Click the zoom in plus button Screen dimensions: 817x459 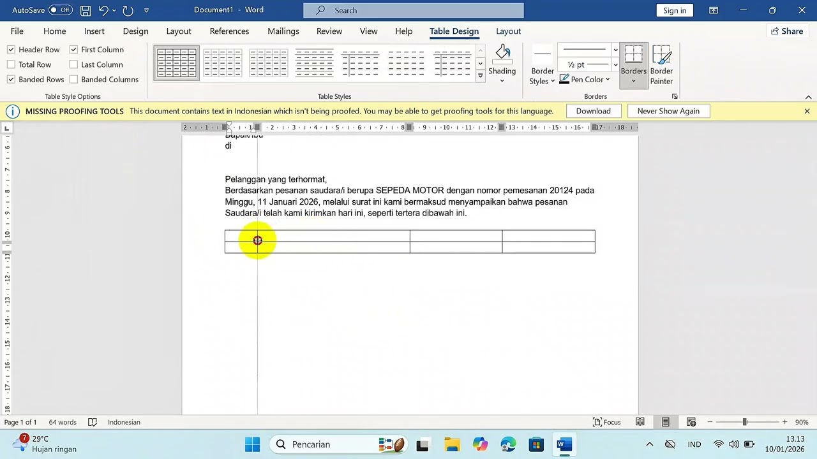click(784, 422)
